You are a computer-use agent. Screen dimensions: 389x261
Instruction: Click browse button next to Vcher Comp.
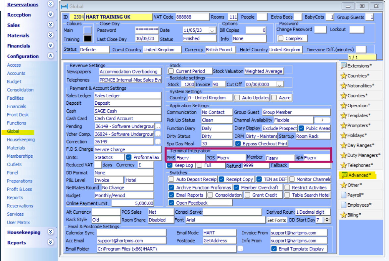click(158, 134)
